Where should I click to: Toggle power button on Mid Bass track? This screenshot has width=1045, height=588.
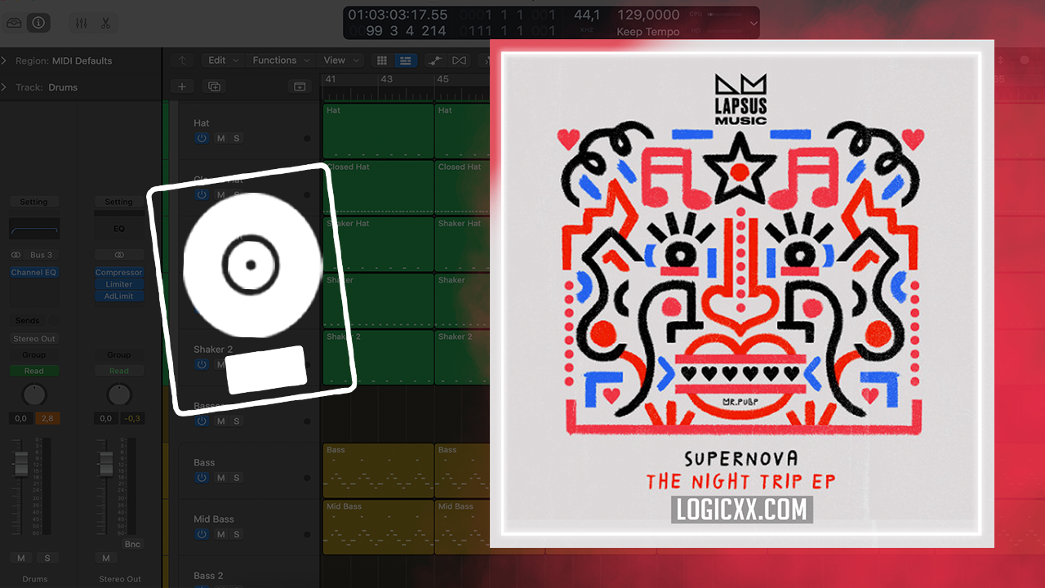click(202, 534)
